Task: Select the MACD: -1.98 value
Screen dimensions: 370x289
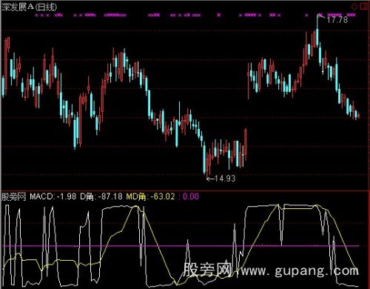Action: pyautogui.click(x=53, y=196)
